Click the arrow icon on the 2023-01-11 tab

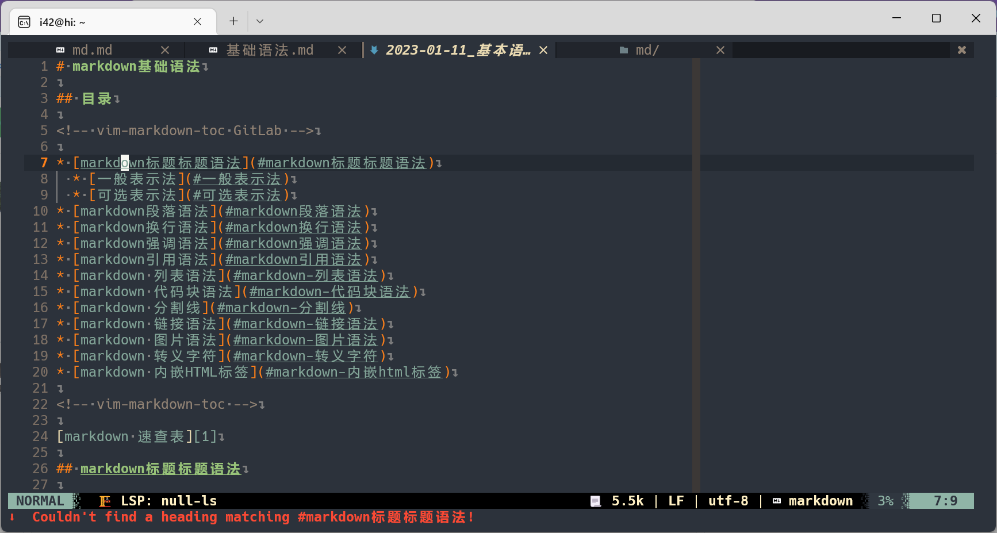point(374,50)
